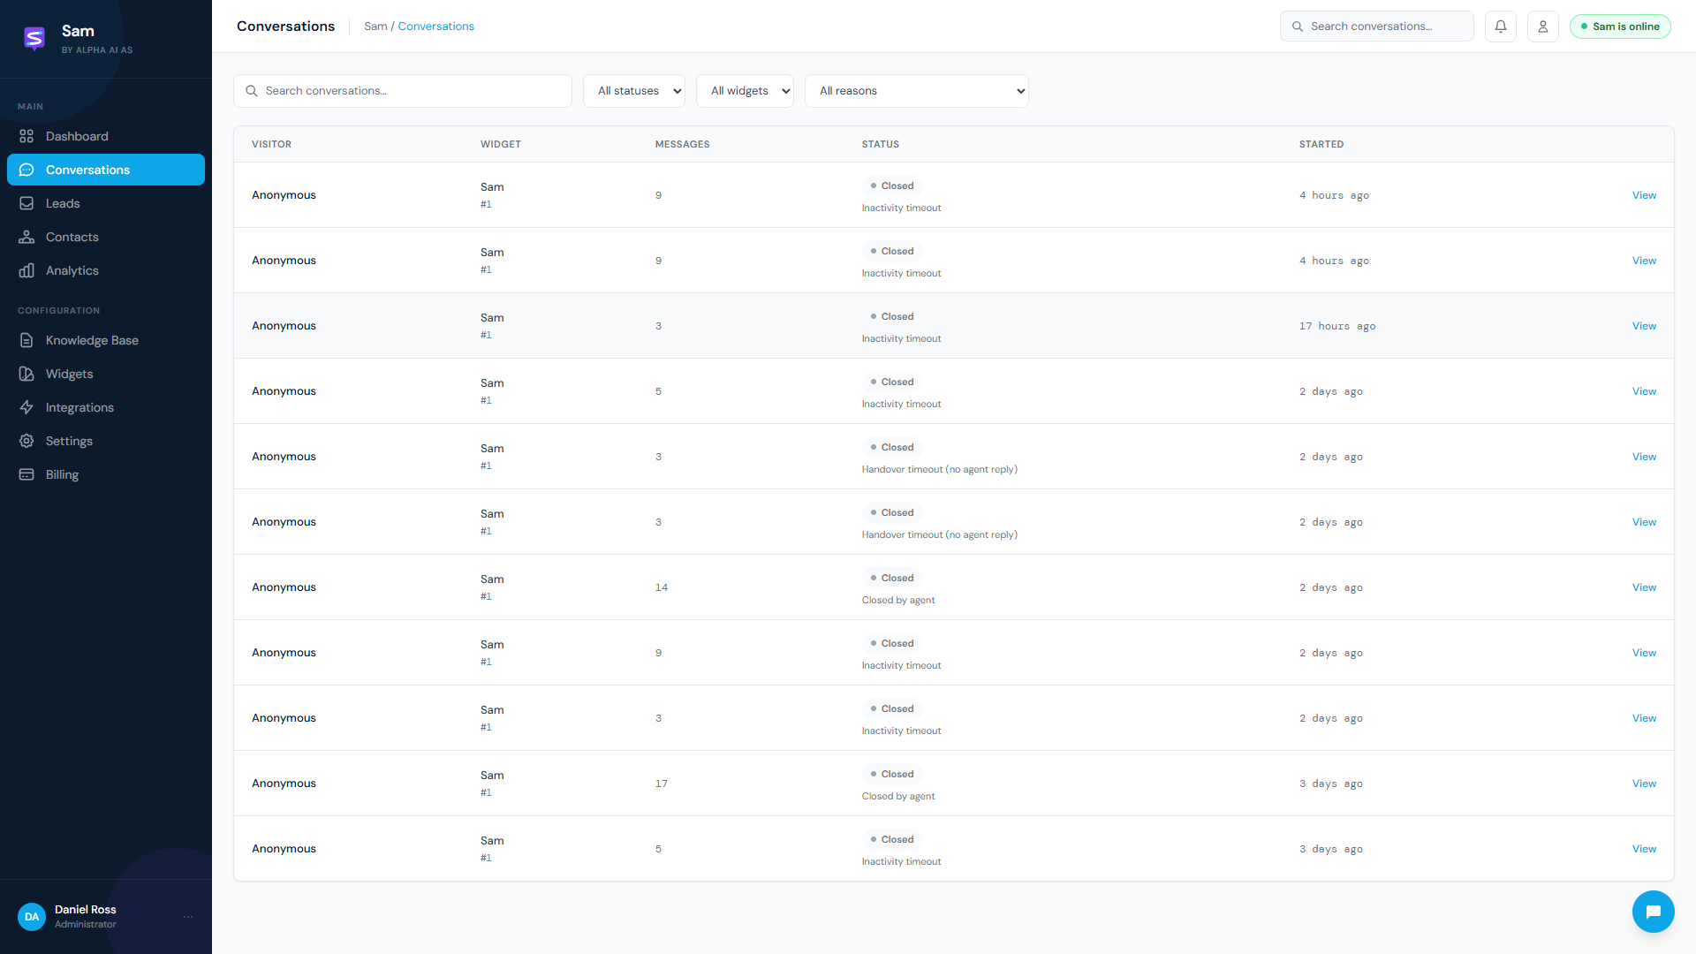Click the Daniel Ross profile name

click(86, 909)
